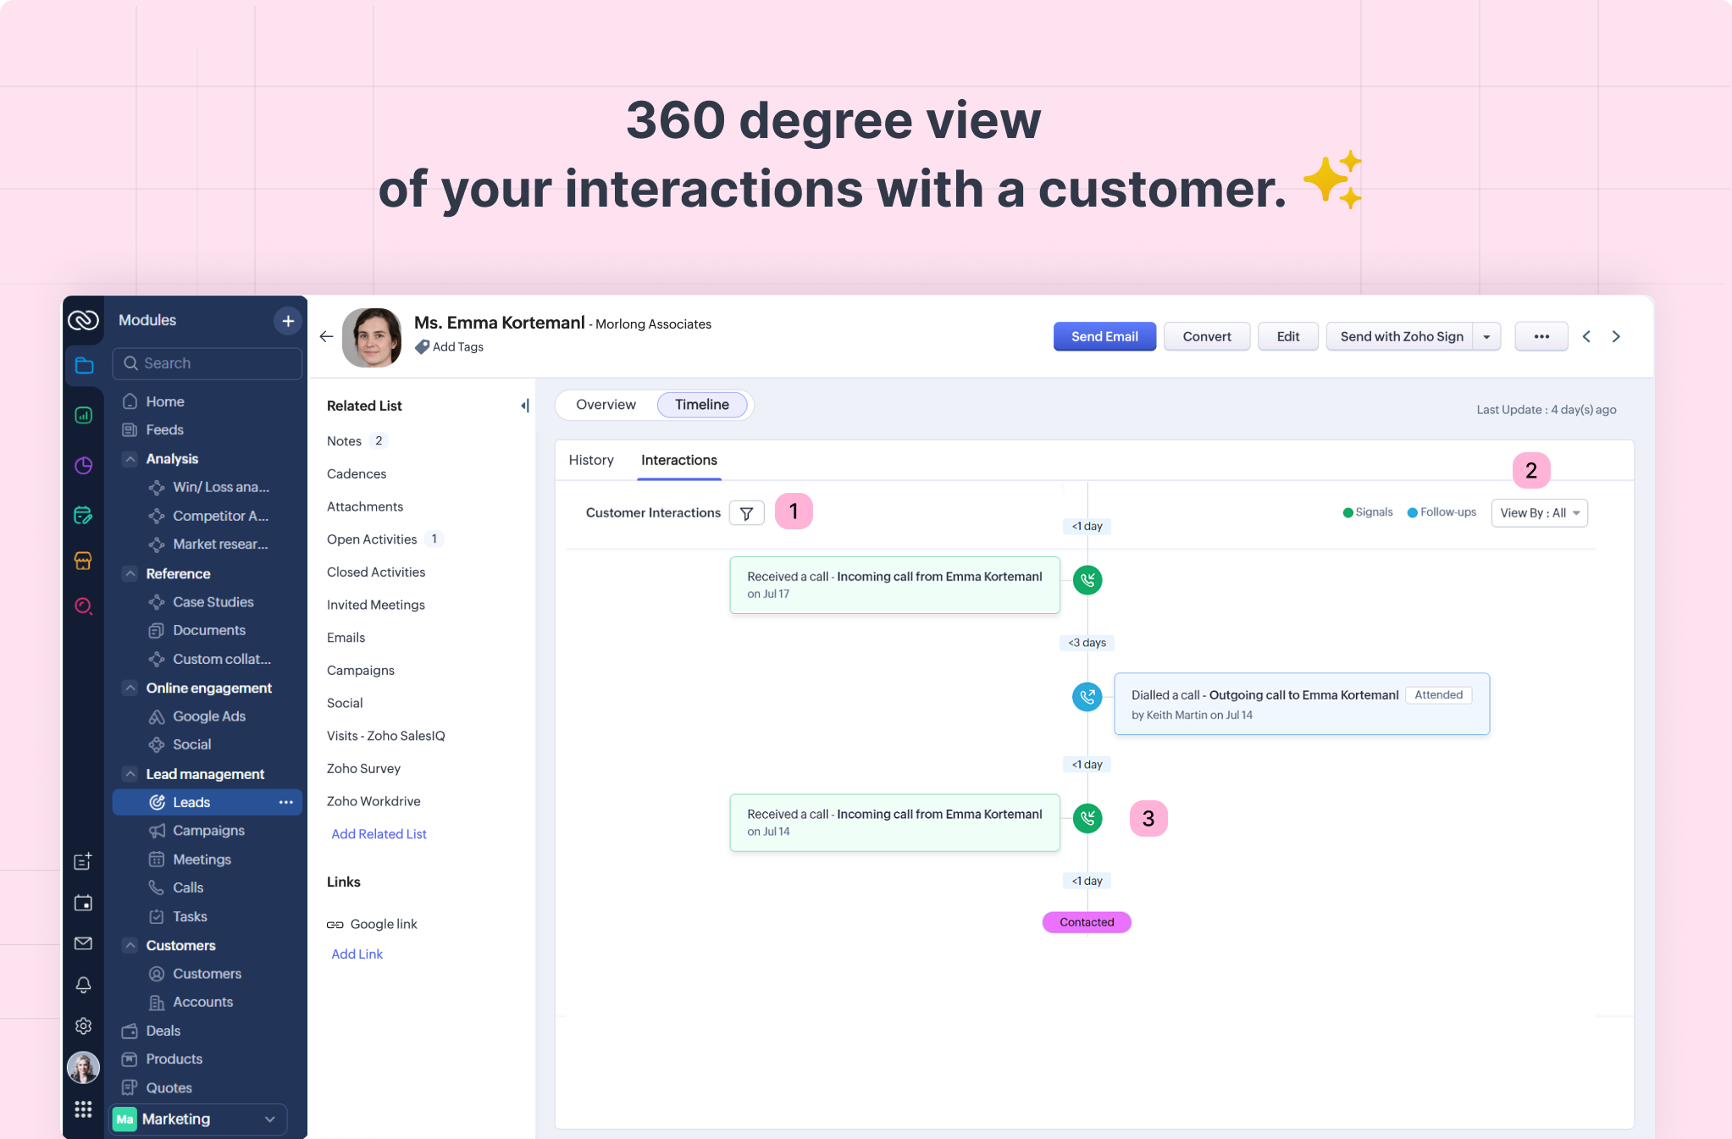Collapse the Related List panel icon
1732x1139 pixels.
[525, 406]
